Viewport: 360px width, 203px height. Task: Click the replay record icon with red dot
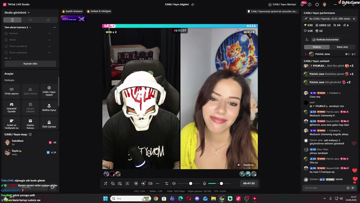(143, 184)
